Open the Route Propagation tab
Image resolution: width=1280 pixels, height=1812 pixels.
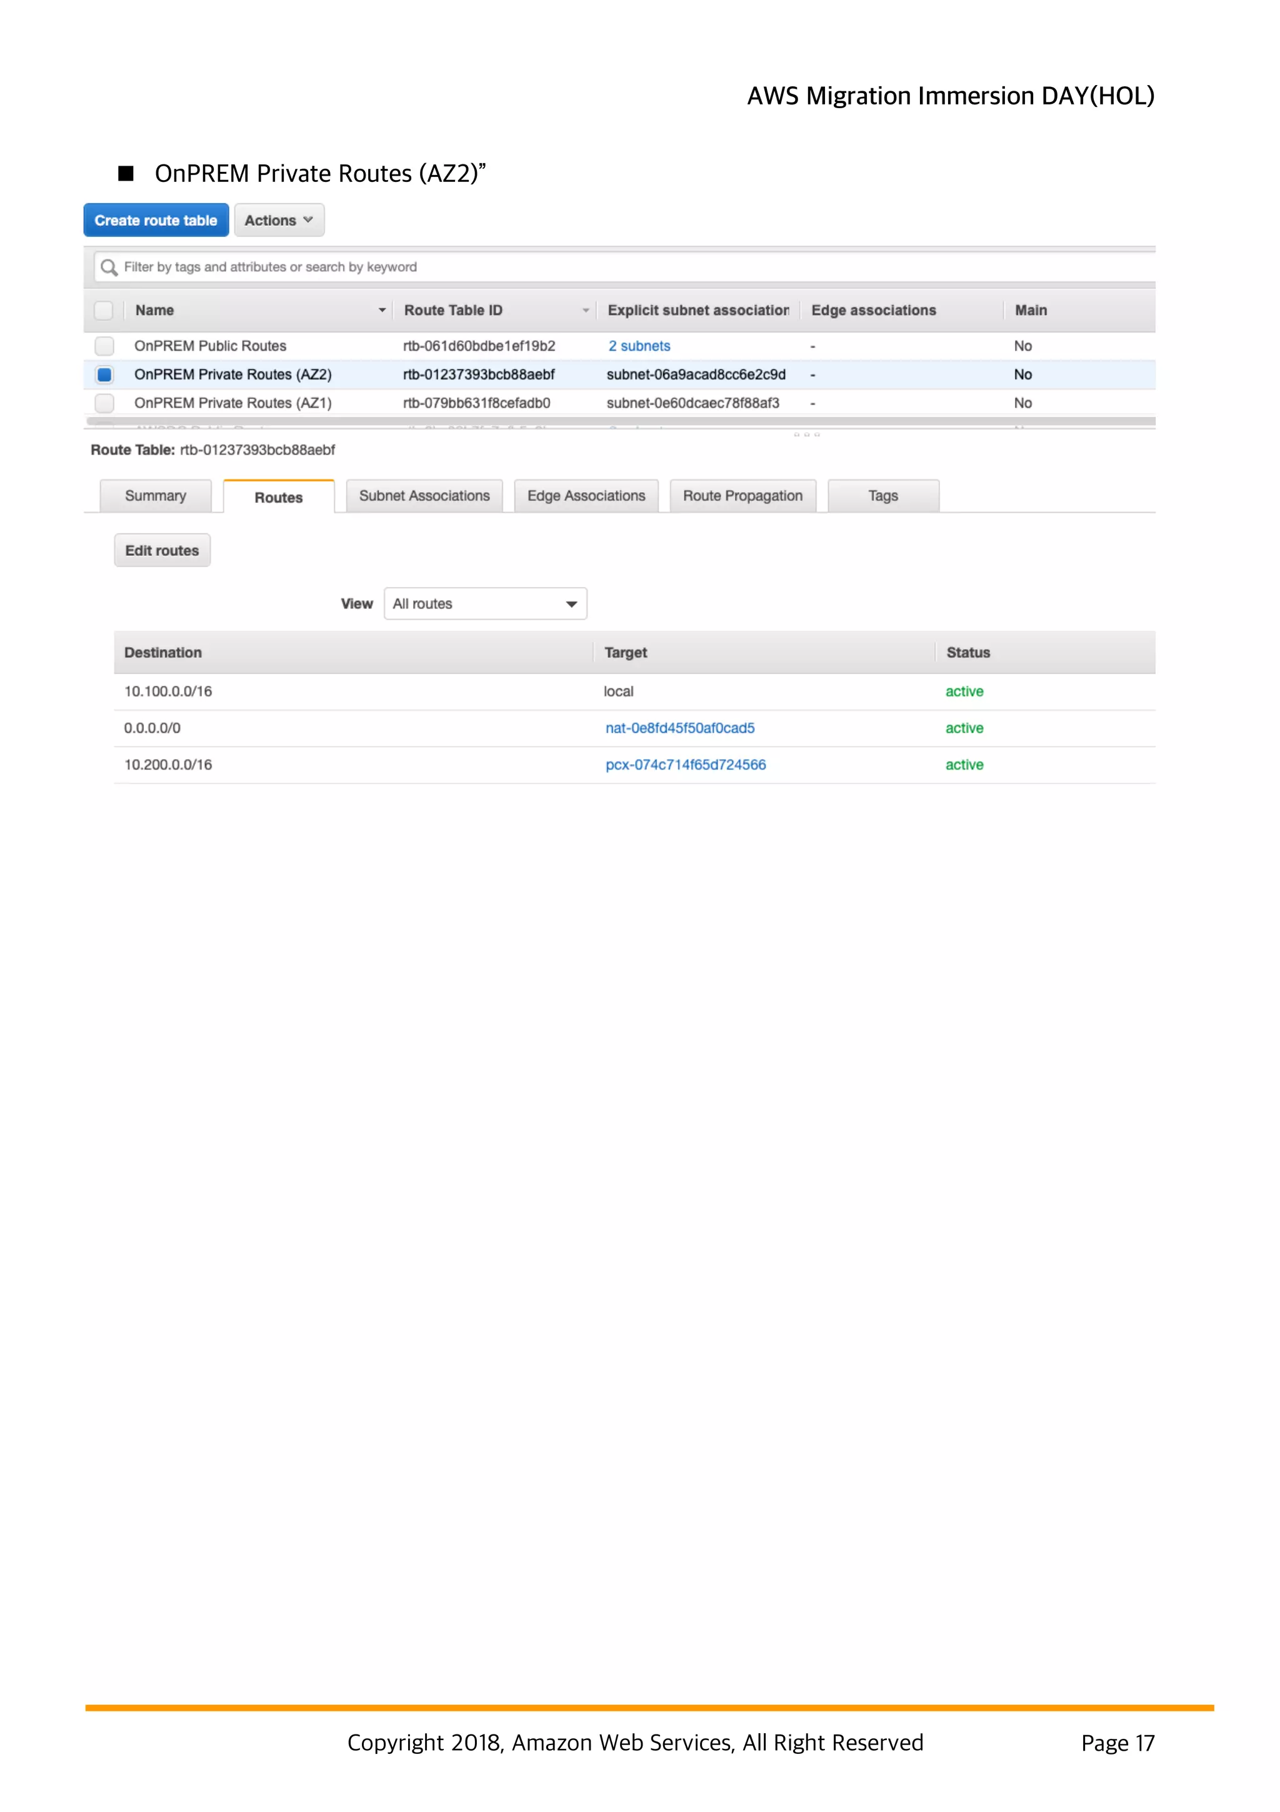coord(743,496)
